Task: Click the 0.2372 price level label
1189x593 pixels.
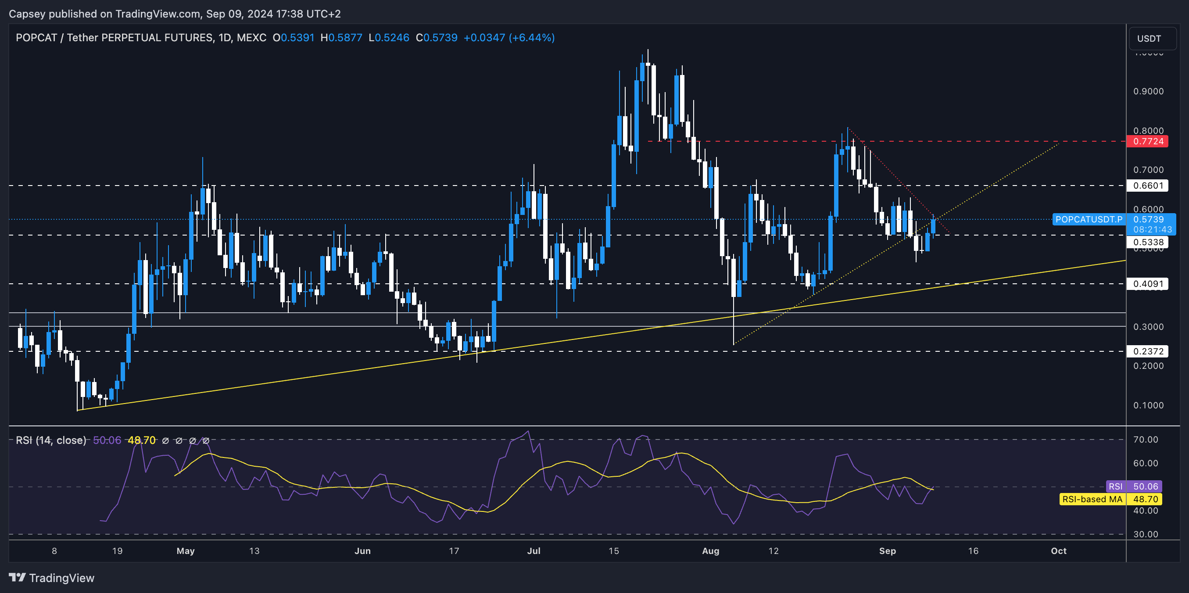Action: click(1149, 351)
